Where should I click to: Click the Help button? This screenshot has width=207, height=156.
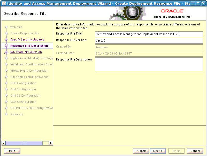point(12,151)
